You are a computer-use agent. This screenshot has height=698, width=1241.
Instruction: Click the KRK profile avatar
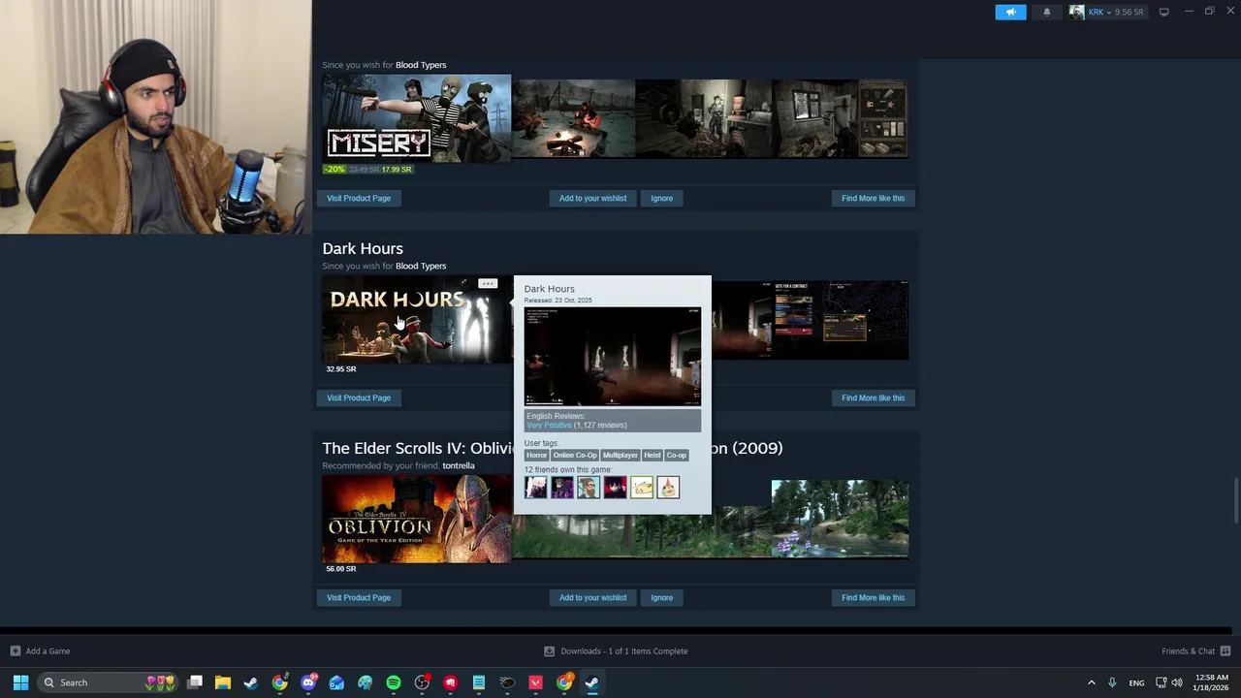point(1076,12)
